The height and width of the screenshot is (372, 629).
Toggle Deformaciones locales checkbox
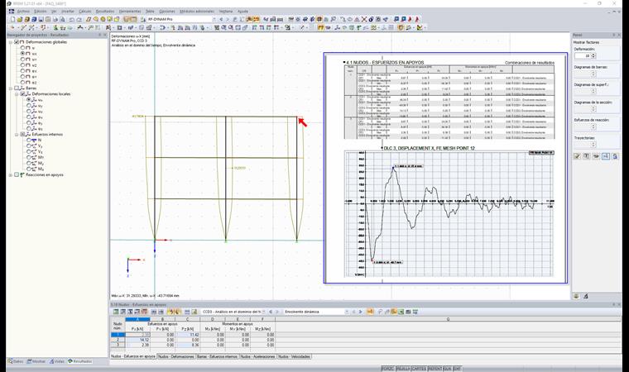pyautogui.click(x=22, y=93)
